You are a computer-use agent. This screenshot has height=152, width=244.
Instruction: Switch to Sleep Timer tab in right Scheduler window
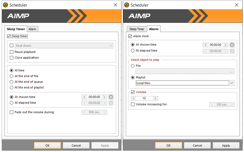click(x=137, y=29)
